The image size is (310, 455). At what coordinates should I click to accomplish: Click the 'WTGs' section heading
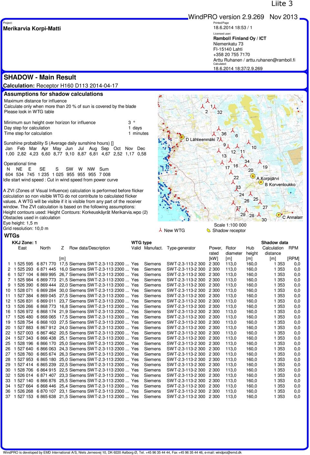[12, 236]
